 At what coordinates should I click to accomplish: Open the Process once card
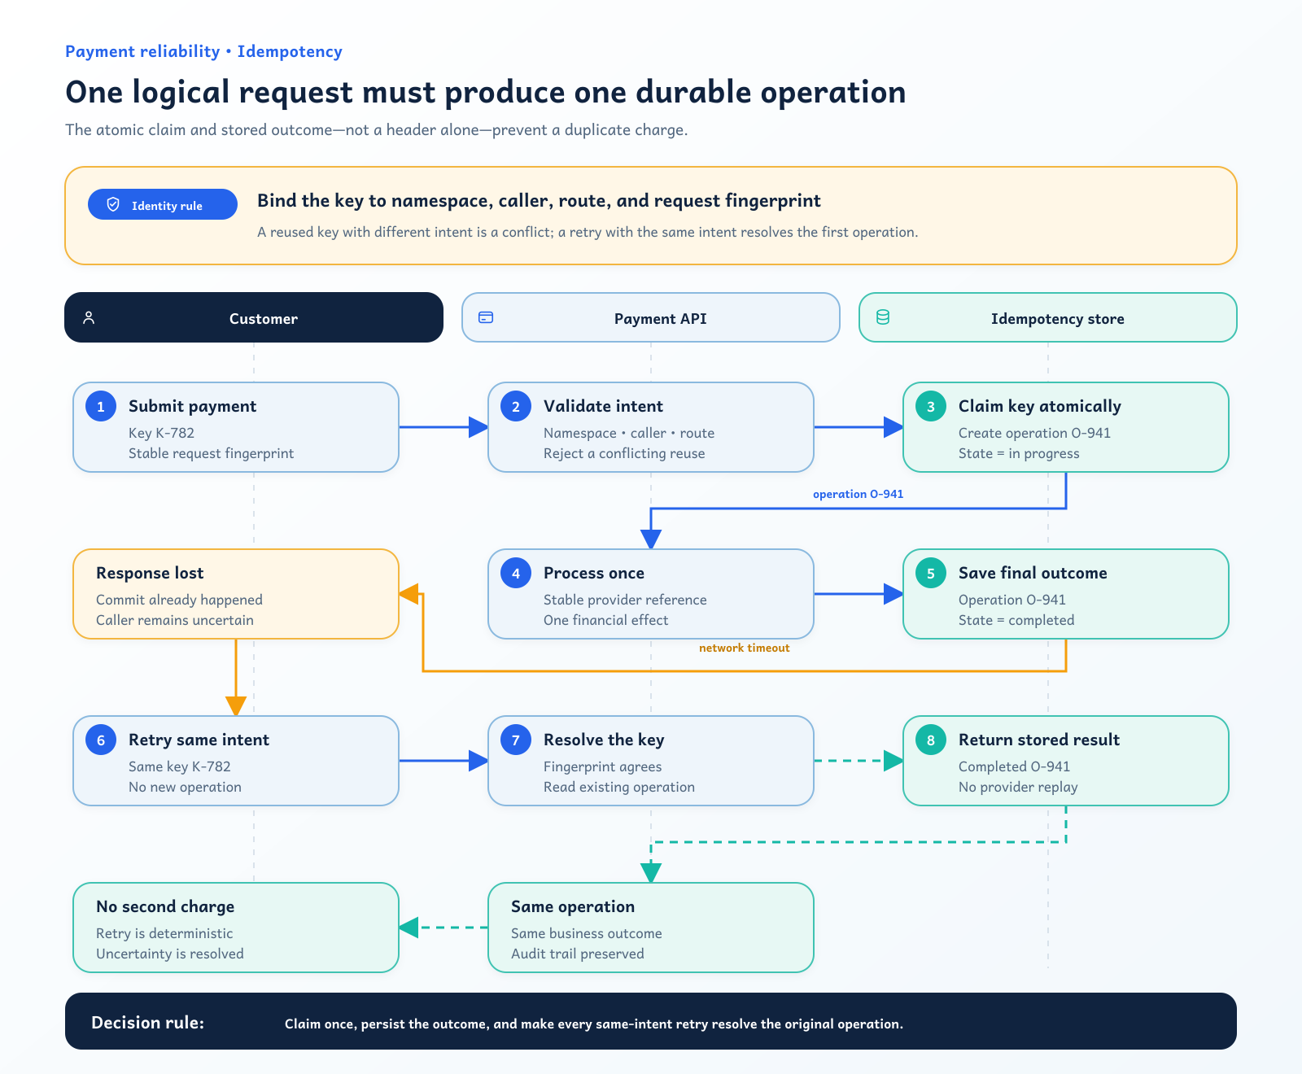[651, 594]
